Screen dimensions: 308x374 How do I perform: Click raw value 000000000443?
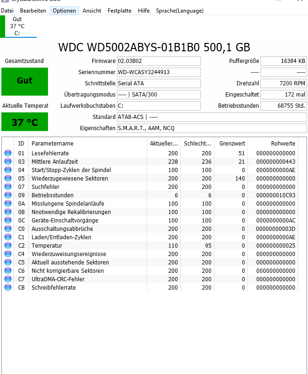275,161
